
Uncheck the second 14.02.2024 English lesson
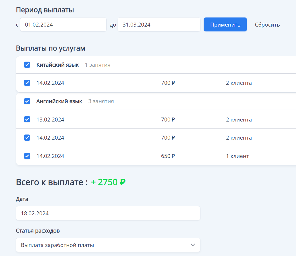27,138
